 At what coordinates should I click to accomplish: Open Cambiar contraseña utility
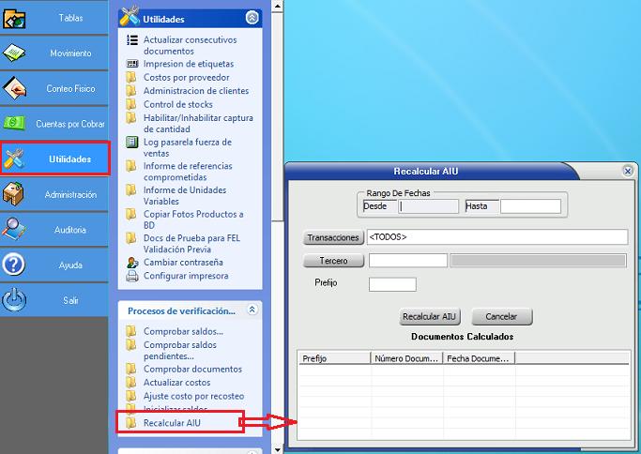183,263
